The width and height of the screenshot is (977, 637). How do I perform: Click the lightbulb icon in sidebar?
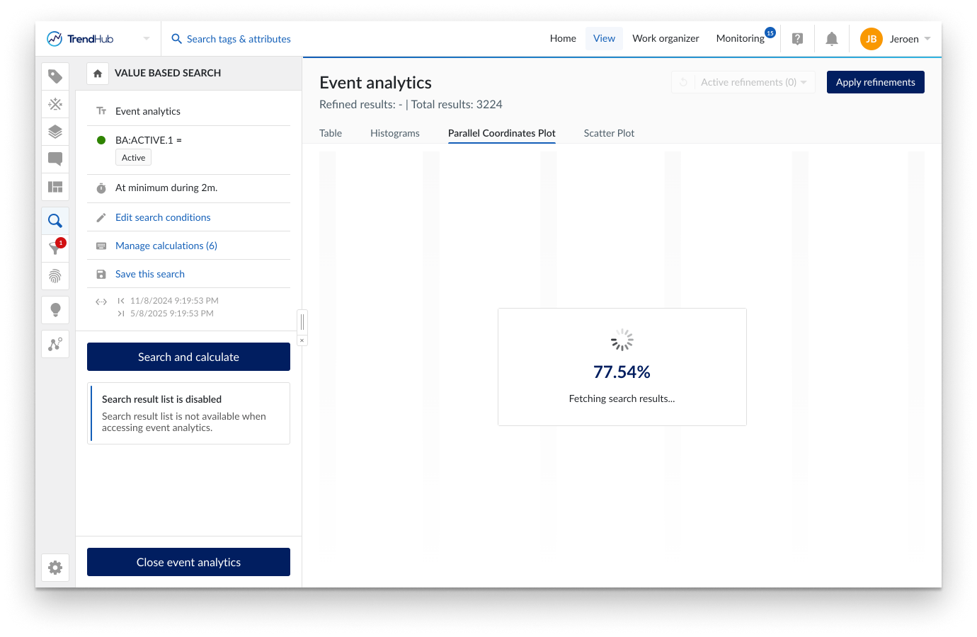(55, 309)
